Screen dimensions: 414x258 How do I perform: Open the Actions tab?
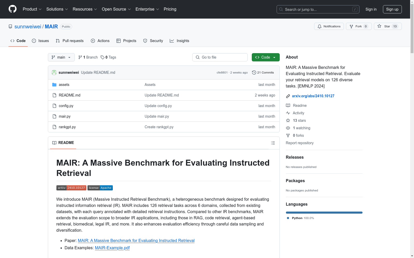tap(100, 41)
